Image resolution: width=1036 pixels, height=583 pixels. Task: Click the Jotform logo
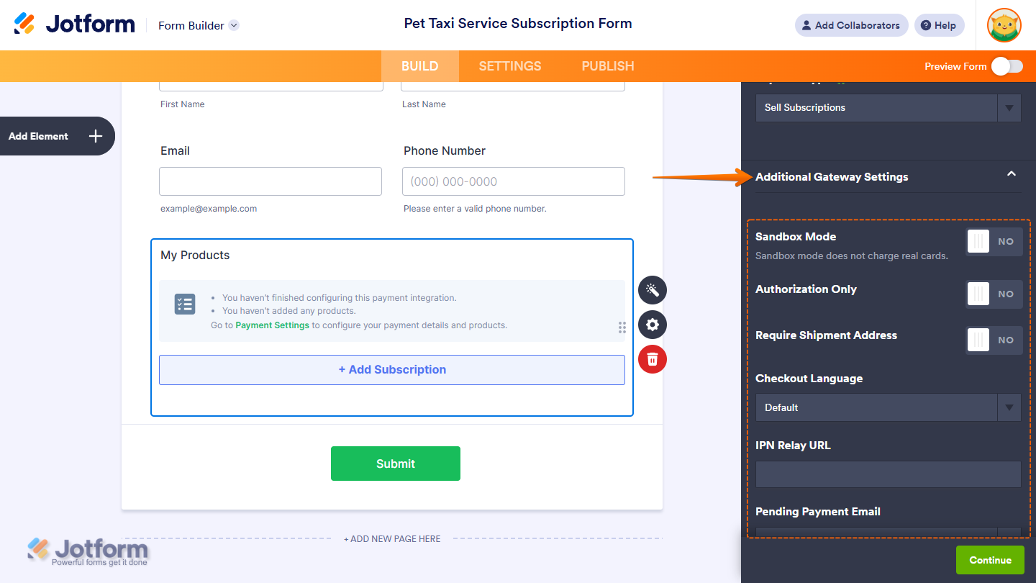[74, 23]
